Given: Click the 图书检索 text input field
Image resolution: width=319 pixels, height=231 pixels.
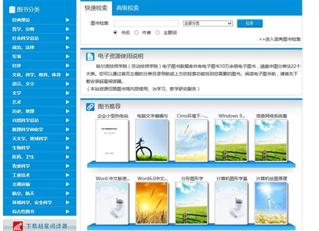Looking at the screenshot, I should 146,24.
